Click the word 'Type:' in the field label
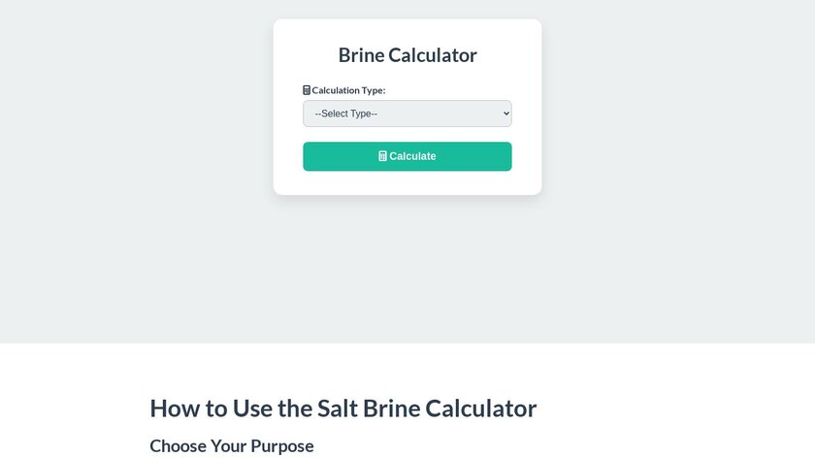 pyautogui.click(x=373, y=90)
